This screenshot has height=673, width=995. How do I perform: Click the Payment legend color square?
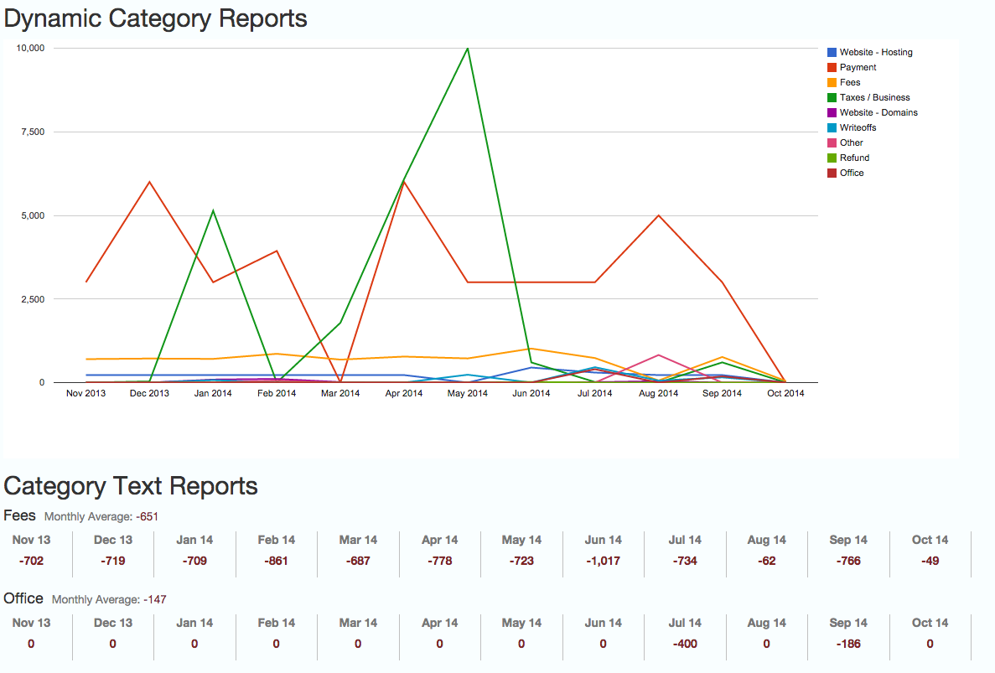pos(832,67)
